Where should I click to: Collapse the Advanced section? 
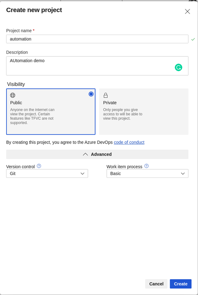(97, 154)
